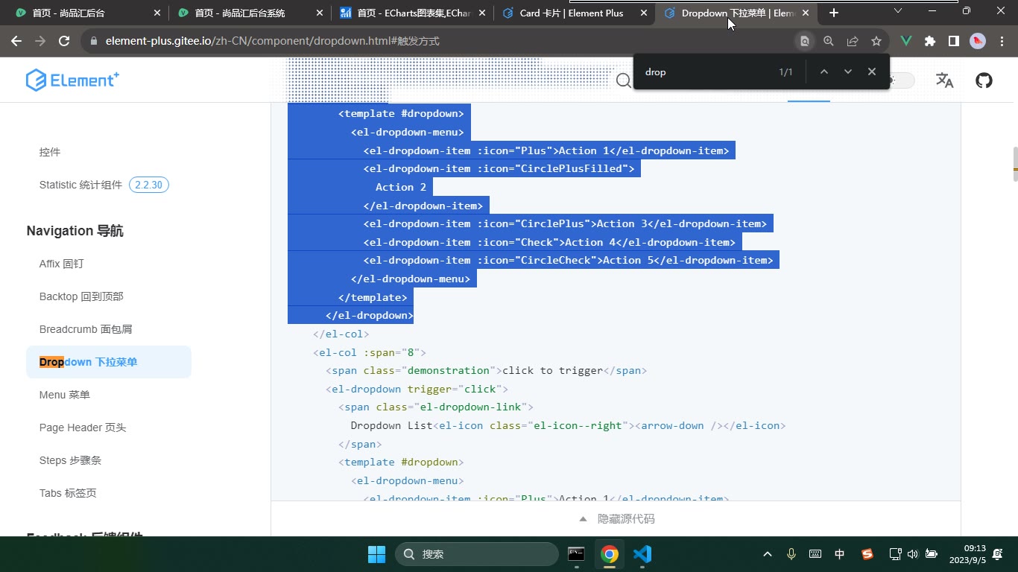The height and width of the screenshot is (572, 1018).
Task: Switch to the 首页 - 尚品汇后台 tab
Action: (87, 13)
